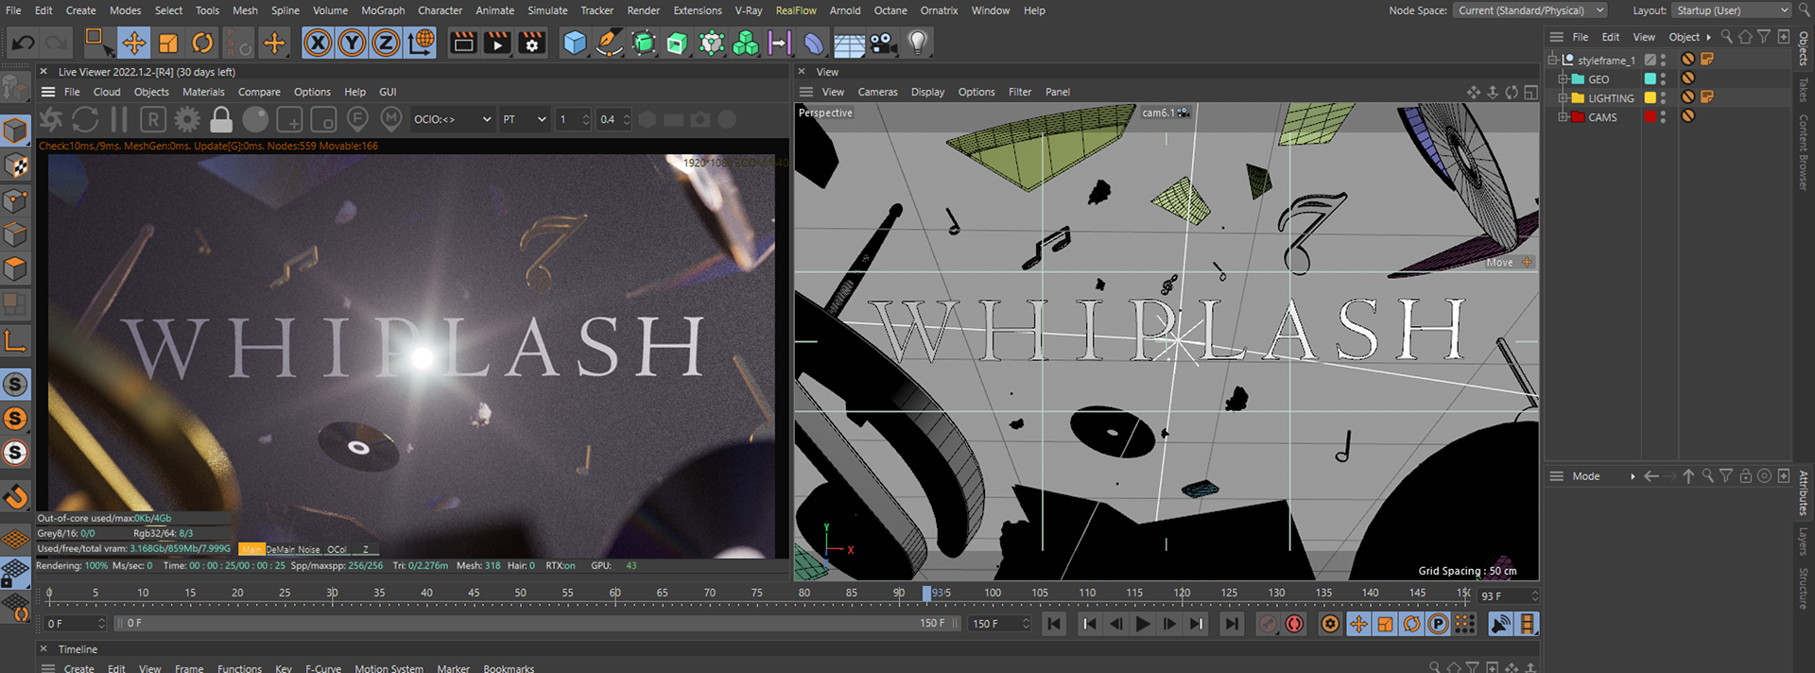Open the MoGraph menu

point(383,10)
